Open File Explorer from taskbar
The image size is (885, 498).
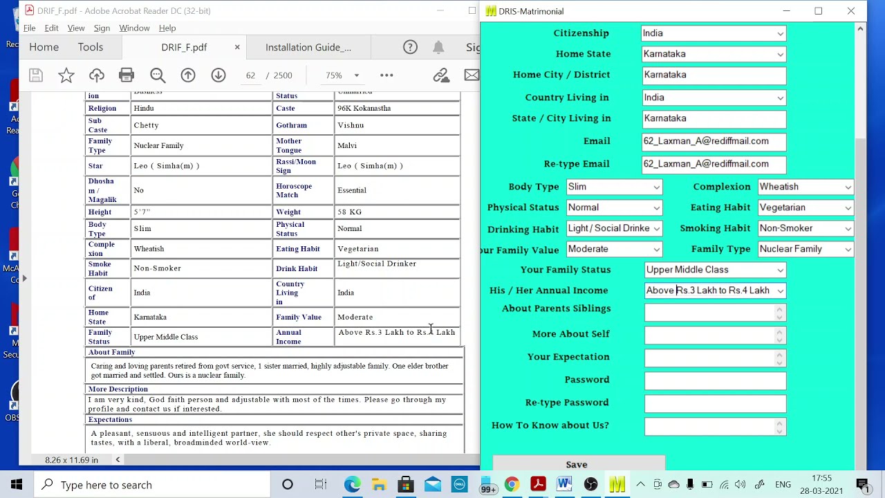click(x=379, y=484)
